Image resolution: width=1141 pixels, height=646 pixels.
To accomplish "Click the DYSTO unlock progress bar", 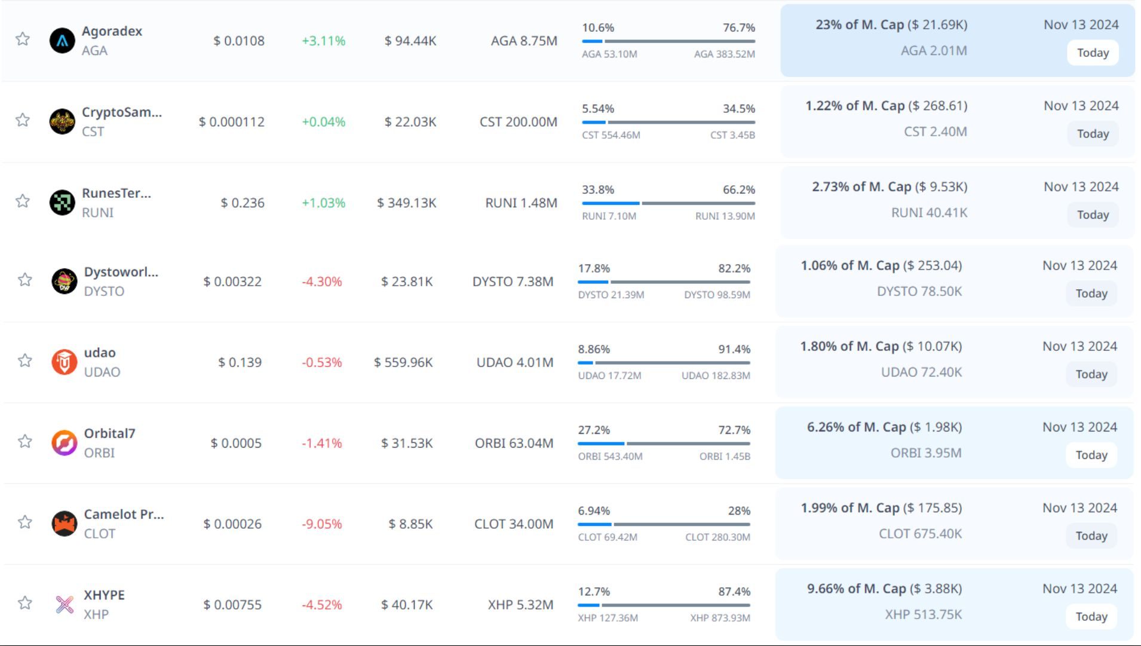I will pyautogui.click(x=664, y=282).
